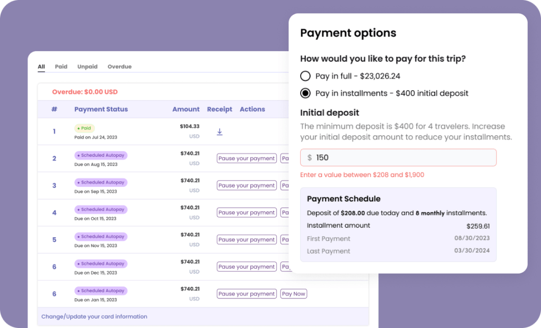Download the receipt for payment 1
The height and width of the screenshot is (328, 541).
point(219,132)
